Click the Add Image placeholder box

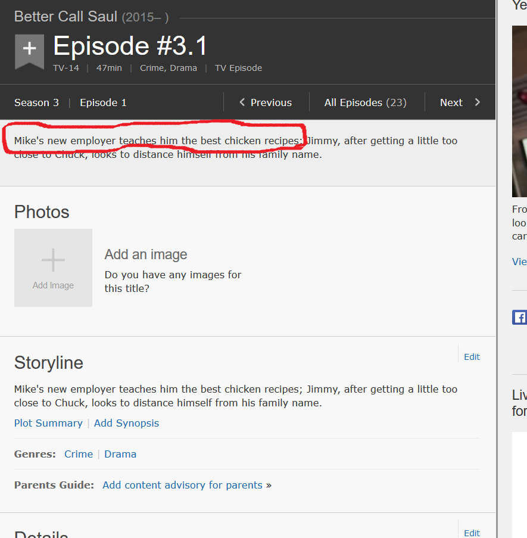point(53,268)
